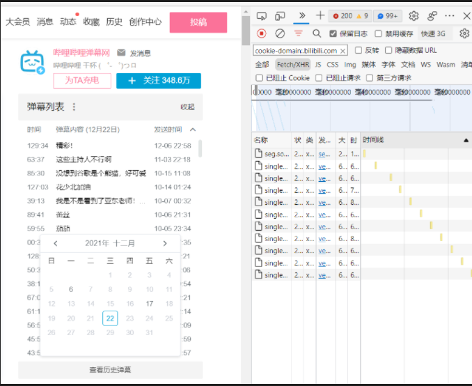Open the 快速 3G throttling dropdown

[x=434, y=33]
